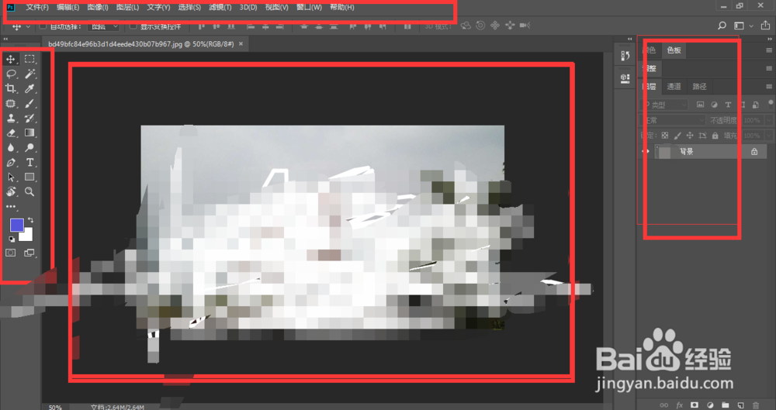The height and width of the screenshot is (410, 776).
Task: Swap foreground and background colors
Action: tap(31, 220)
